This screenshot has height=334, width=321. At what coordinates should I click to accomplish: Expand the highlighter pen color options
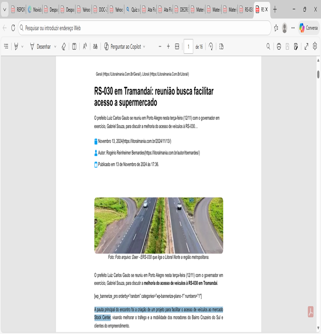(x=22, y=47)
